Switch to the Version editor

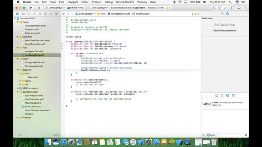(226, 8)
